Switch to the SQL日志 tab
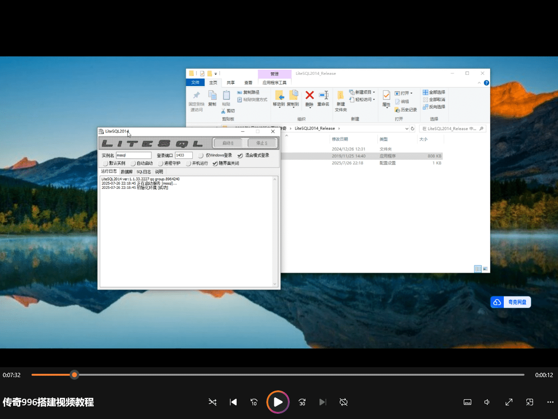The height and width of the screenshot is (419, 558). coord(144,172)
